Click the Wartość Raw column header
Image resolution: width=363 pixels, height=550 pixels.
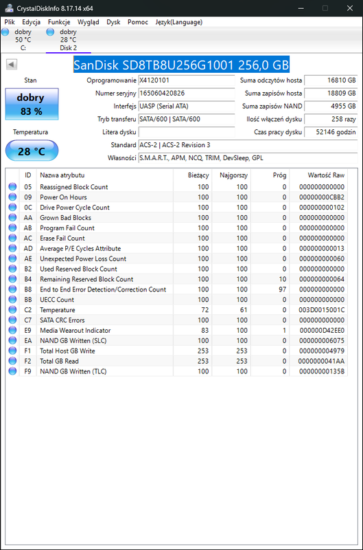318,175
